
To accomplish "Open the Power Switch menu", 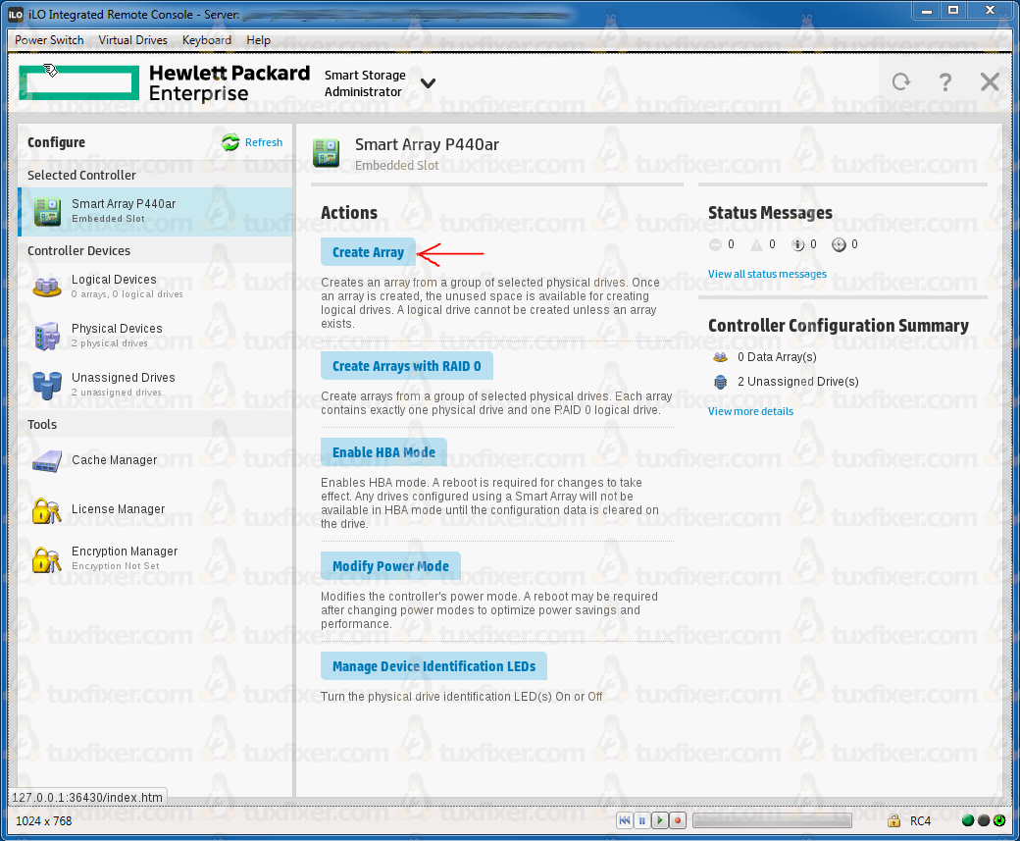I will pos(50,40).
